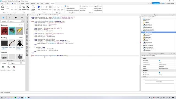Open the Models category dropdown in Toolbox

[x=4, y=21]
